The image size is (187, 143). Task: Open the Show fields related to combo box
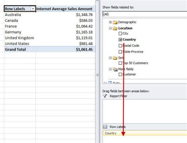145,14
